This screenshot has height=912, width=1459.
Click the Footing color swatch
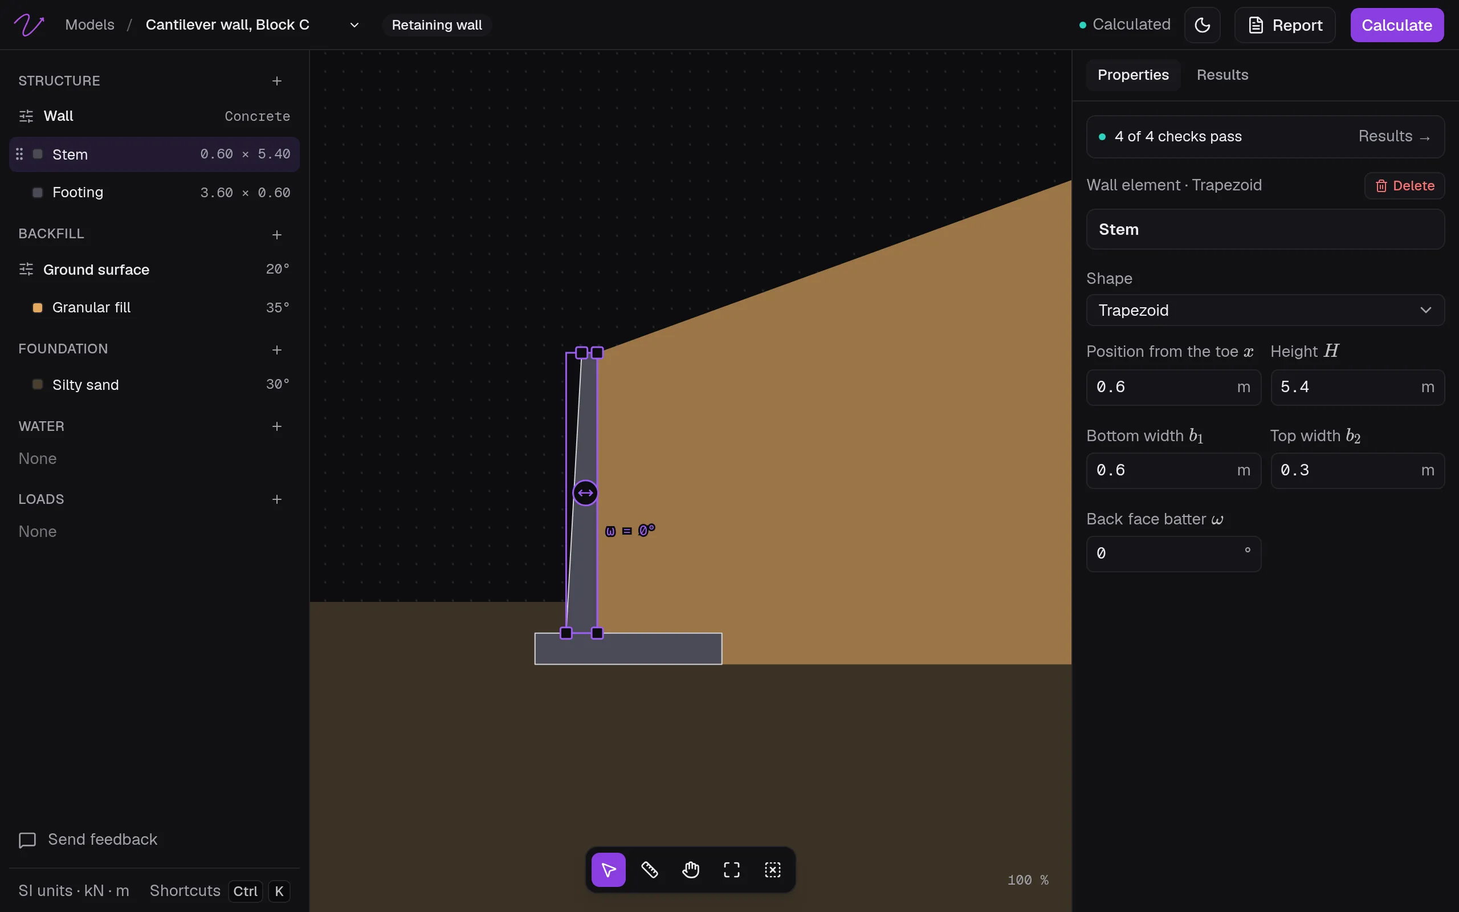pos(38,193)
